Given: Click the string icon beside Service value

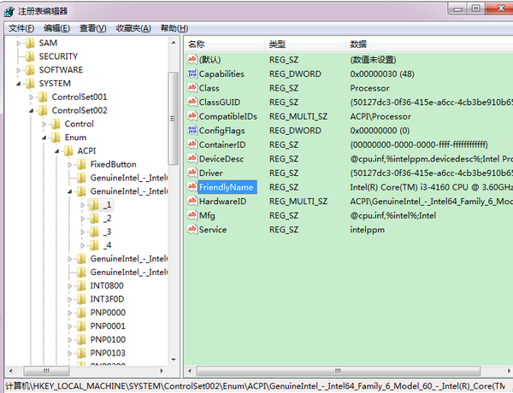Looking at the screenshot, I should click(192, 229).
